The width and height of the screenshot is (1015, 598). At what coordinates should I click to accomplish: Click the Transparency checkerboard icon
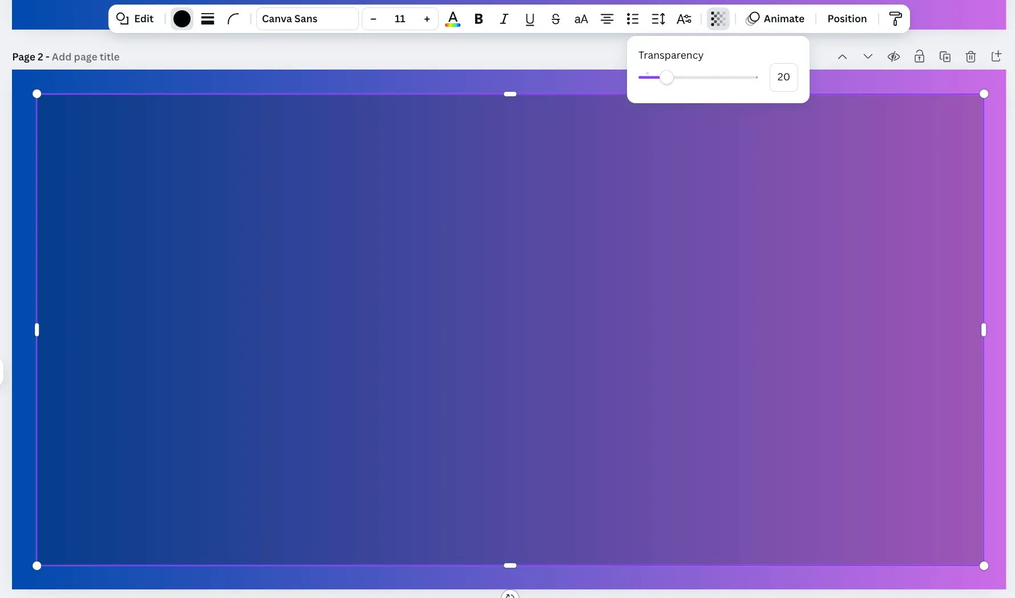coord(718,19)
